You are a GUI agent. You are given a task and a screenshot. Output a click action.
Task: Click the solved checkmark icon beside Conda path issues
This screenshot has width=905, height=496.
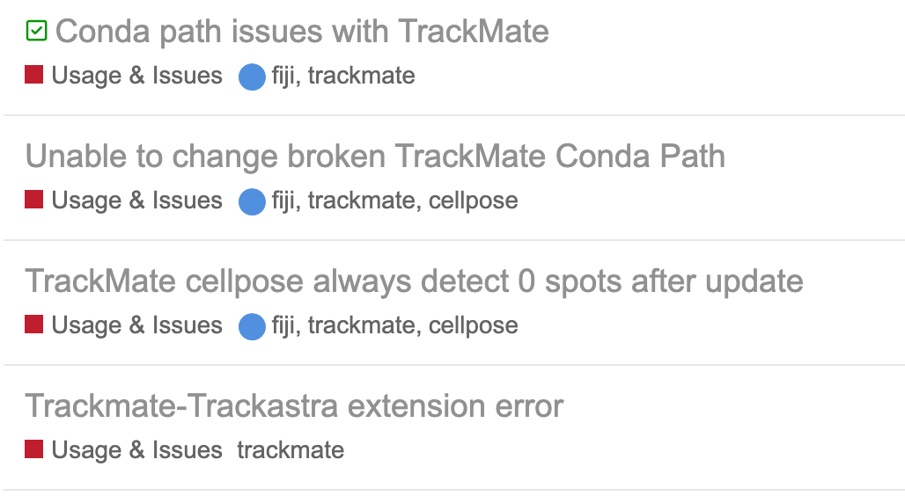pyautogui.click(x=36, y=32)
